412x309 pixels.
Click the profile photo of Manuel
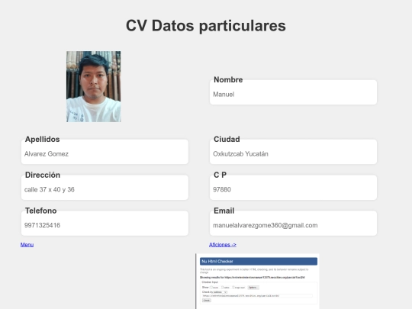pyautogui.click(x=94, y=86)
